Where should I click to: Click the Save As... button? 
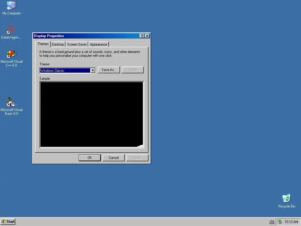tap(109, 70)
